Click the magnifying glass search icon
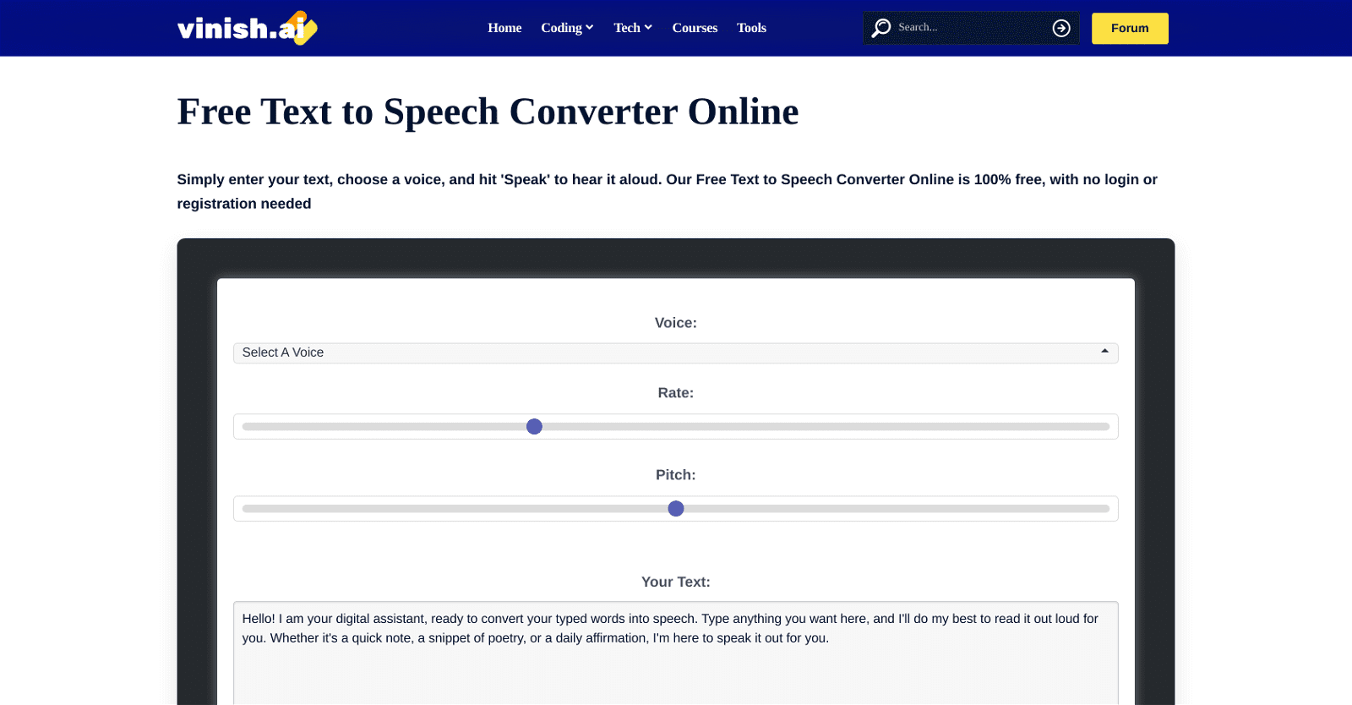 pyautogui.click(x=881, y=28)
